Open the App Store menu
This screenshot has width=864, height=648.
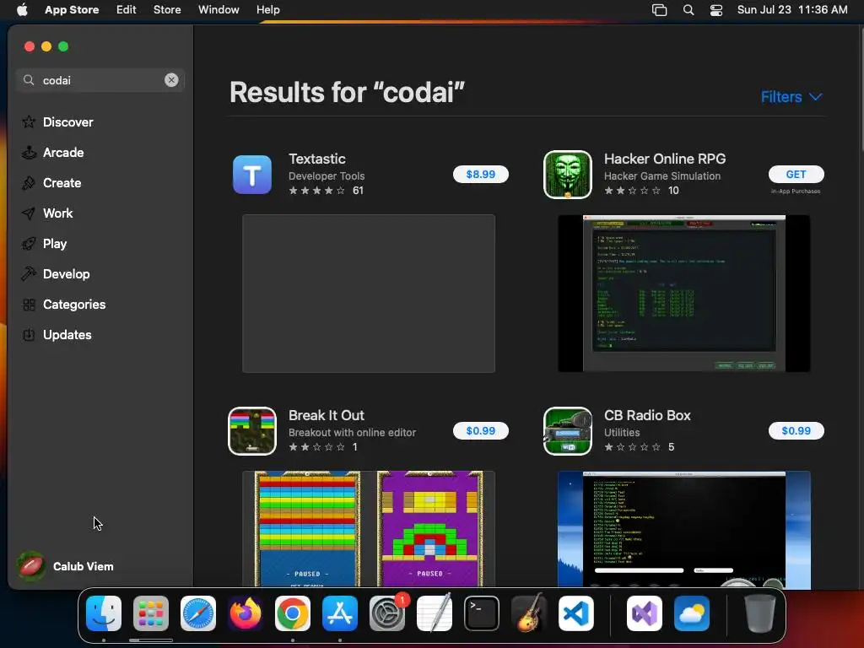click(72, 10)
